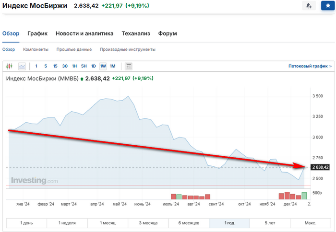Image resolution: width=336 pixels, height=232 pixels.
Task: Switch chart to area view icon
Action: click(22, 66)
